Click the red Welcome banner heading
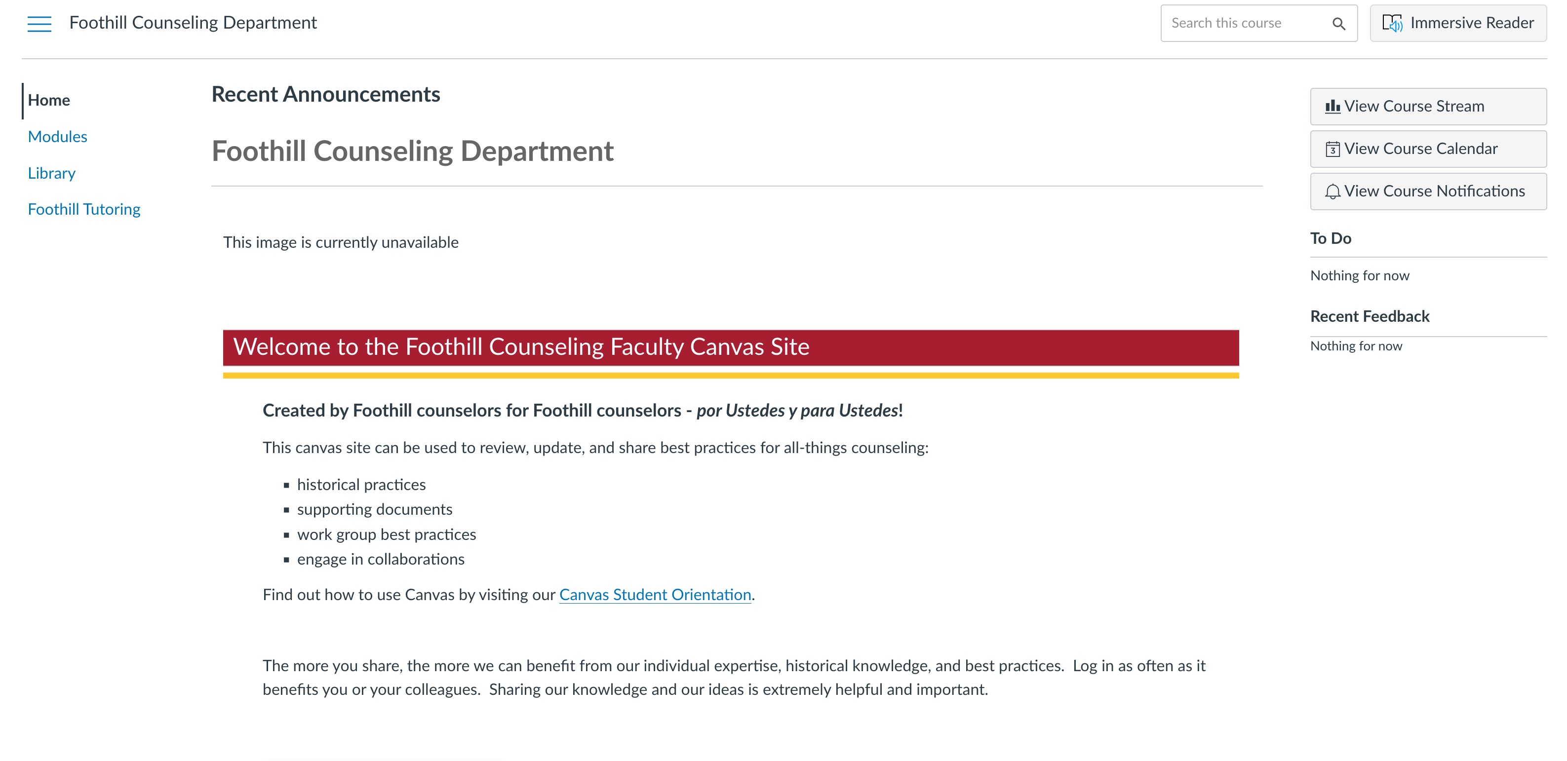 pos(521,347)
